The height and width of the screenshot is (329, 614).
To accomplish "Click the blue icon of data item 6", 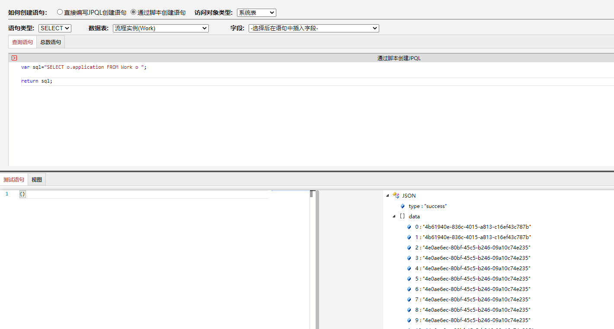I will (x=409, y=289).
